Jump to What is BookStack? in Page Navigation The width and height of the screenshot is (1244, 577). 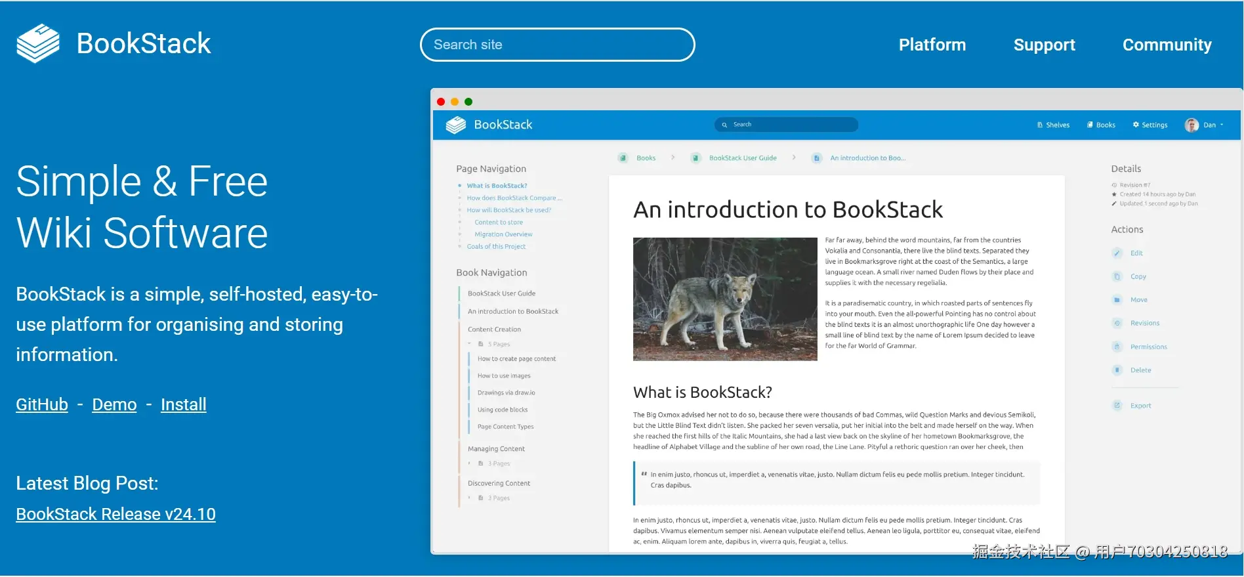[497, 186]
